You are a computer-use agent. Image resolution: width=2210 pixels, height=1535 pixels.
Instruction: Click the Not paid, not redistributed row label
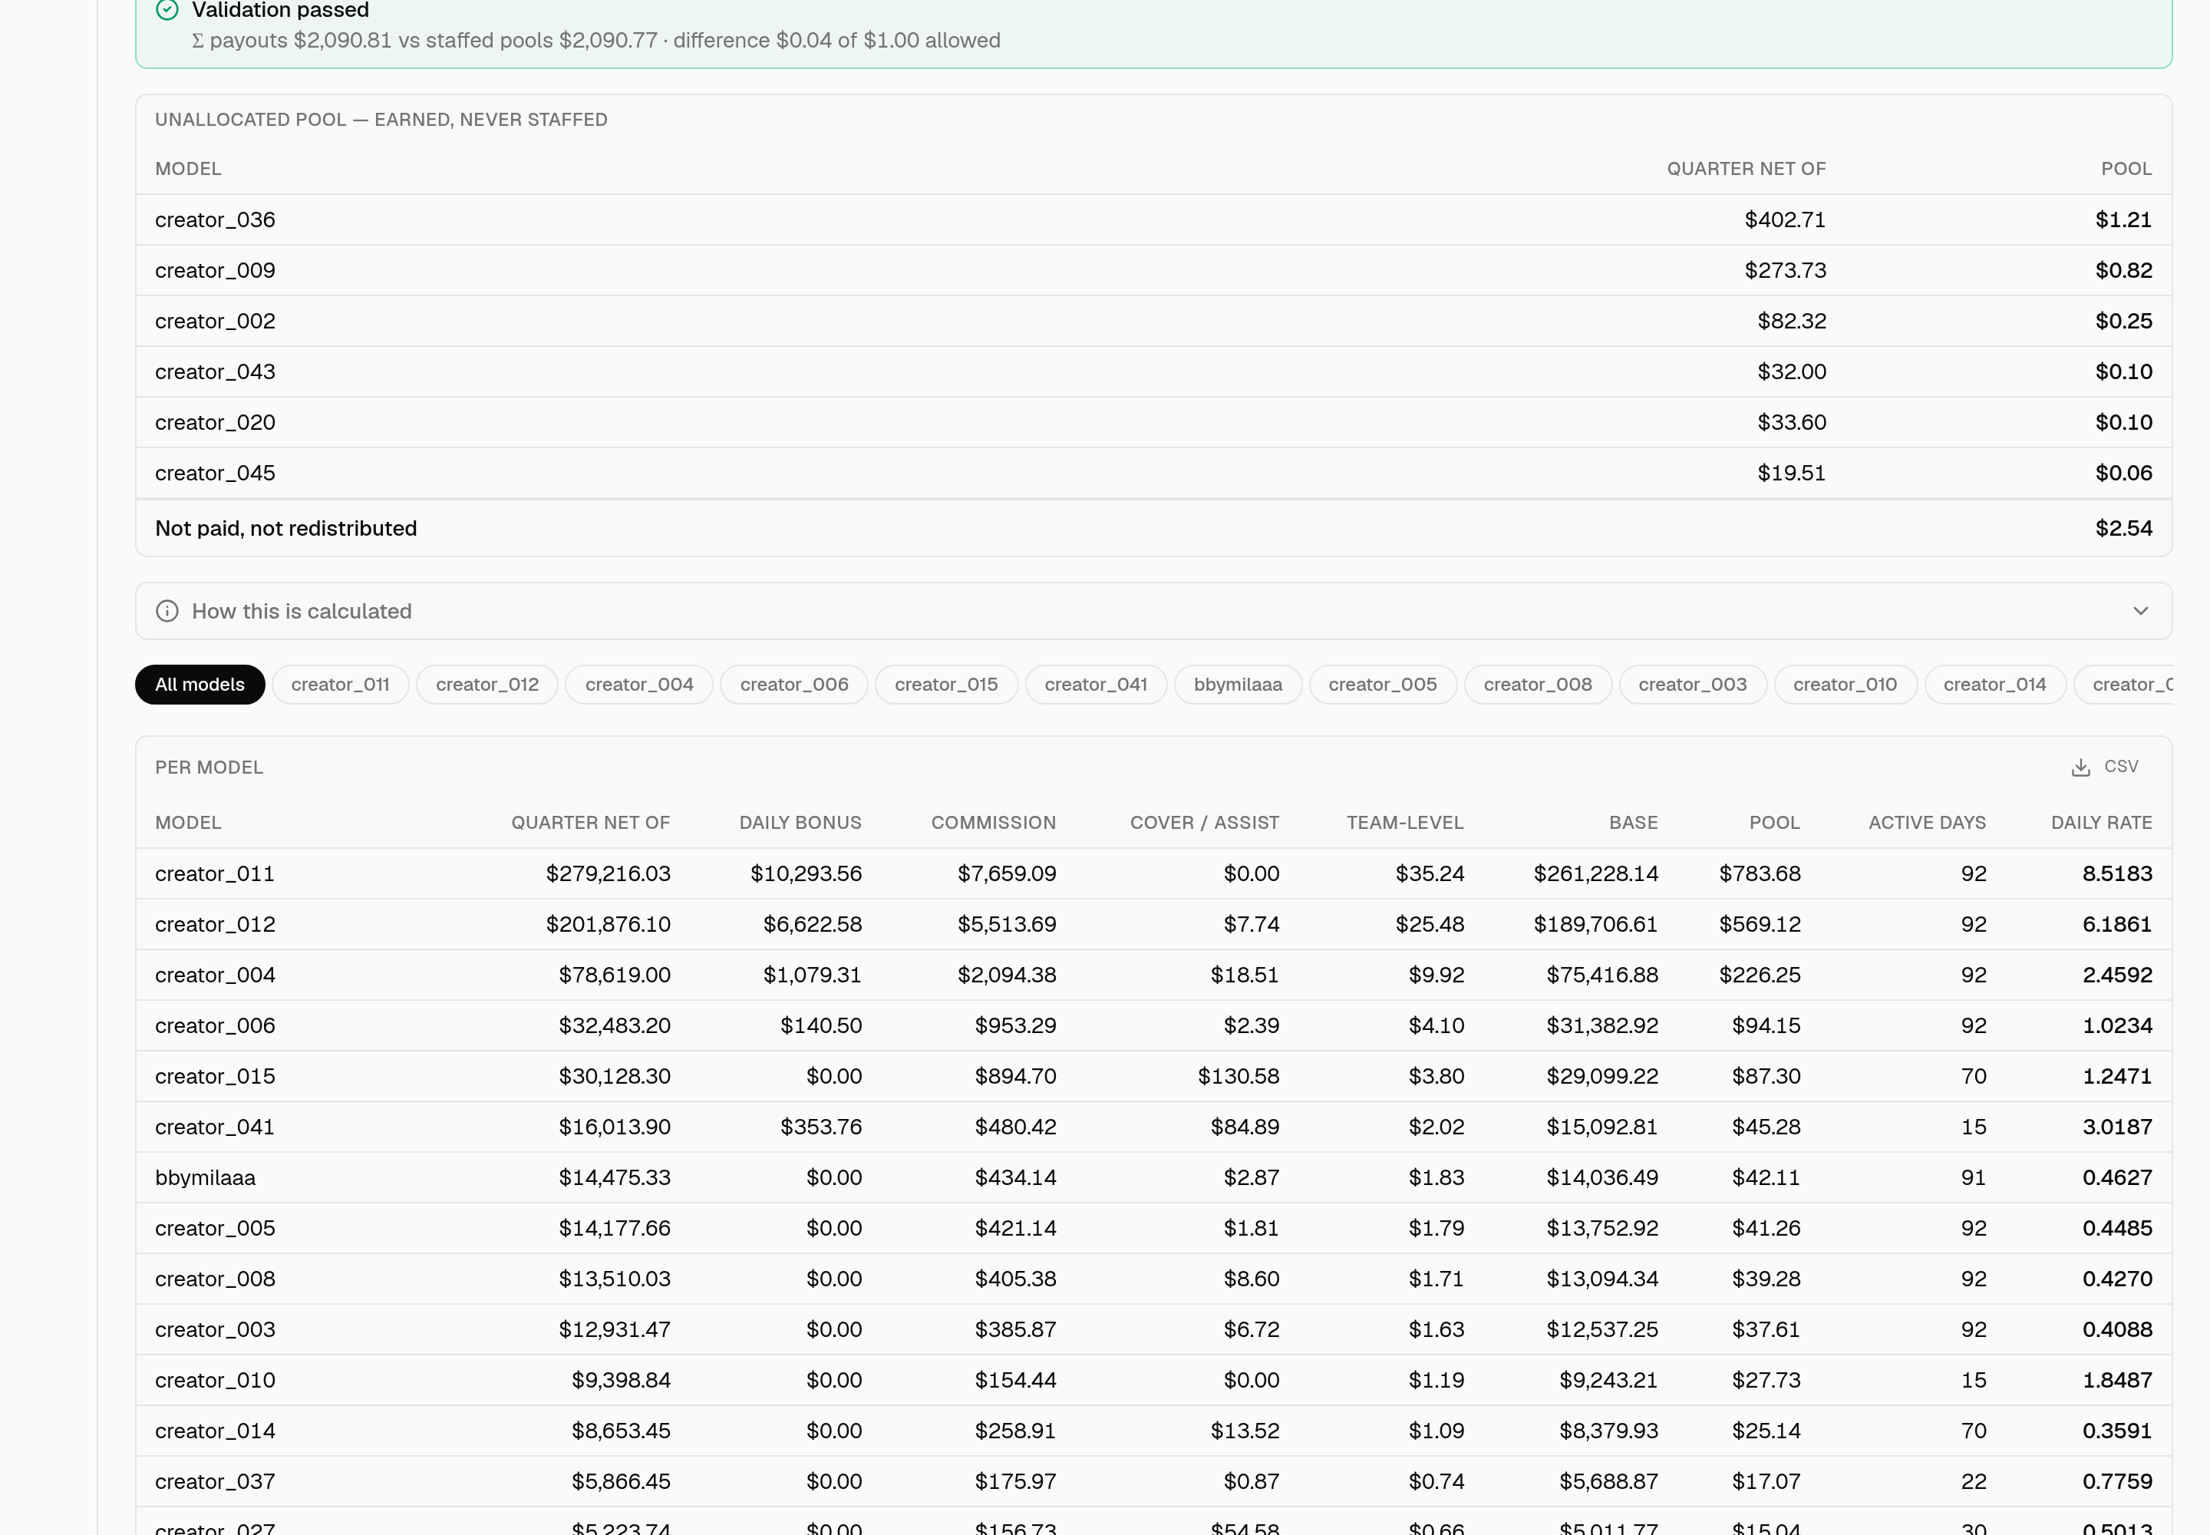pyautogui.click(x=286, y=529)
